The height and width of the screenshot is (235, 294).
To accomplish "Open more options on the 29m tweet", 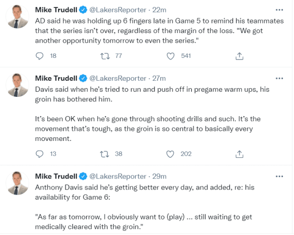I will [279, 176].
